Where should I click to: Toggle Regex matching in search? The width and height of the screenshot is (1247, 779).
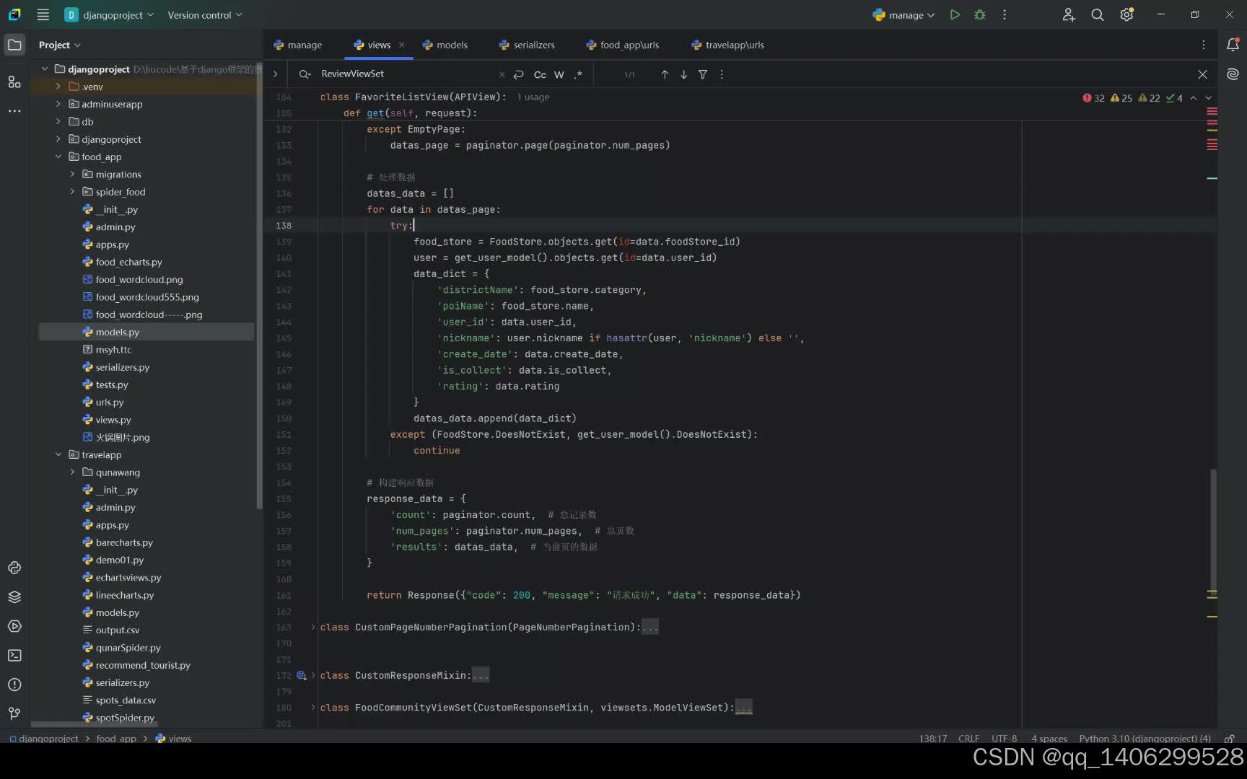tap(578, 74)
